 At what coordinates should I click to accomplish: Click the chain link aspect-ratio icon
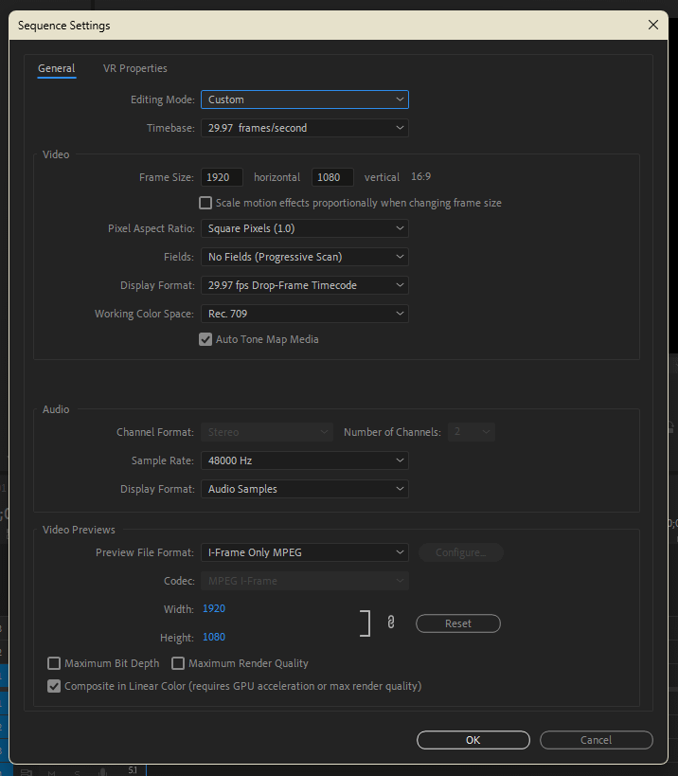point(390,623)
